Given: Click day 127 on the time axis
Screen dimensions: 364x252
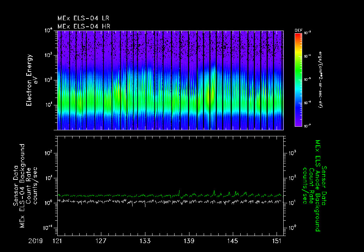Looking at the screenshot, I should (101, 241).
